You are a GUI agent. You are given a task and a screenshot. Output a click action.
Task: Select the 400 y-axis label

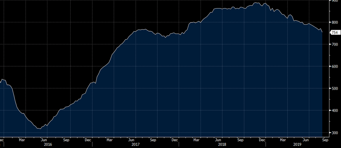[x=335, y=110]
